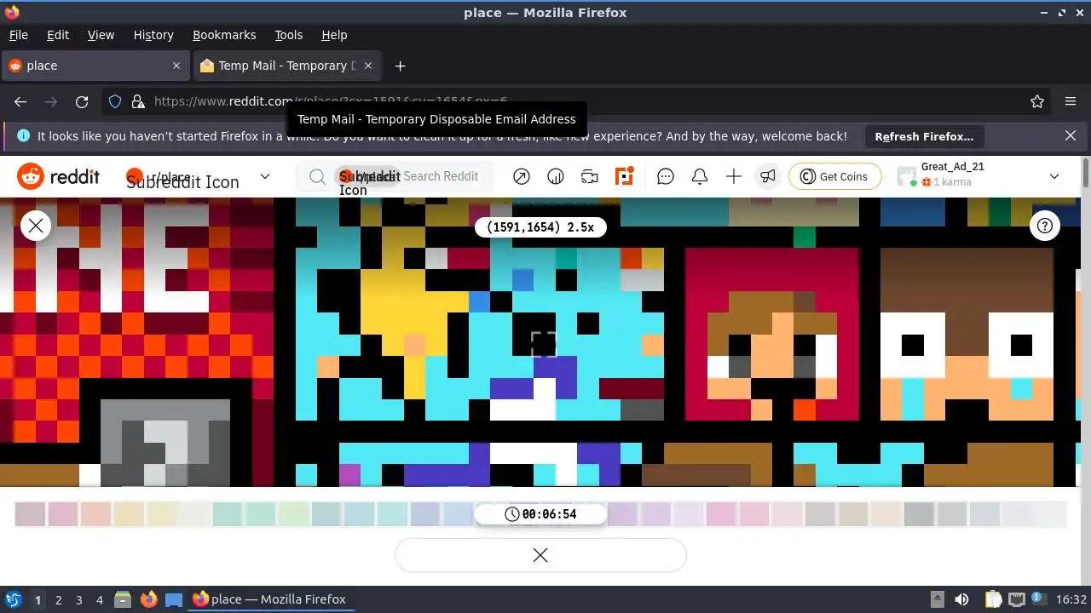Pick the second palette swatch from left
The width and height of the screenshot is (1091, 613).
(63, 514)
